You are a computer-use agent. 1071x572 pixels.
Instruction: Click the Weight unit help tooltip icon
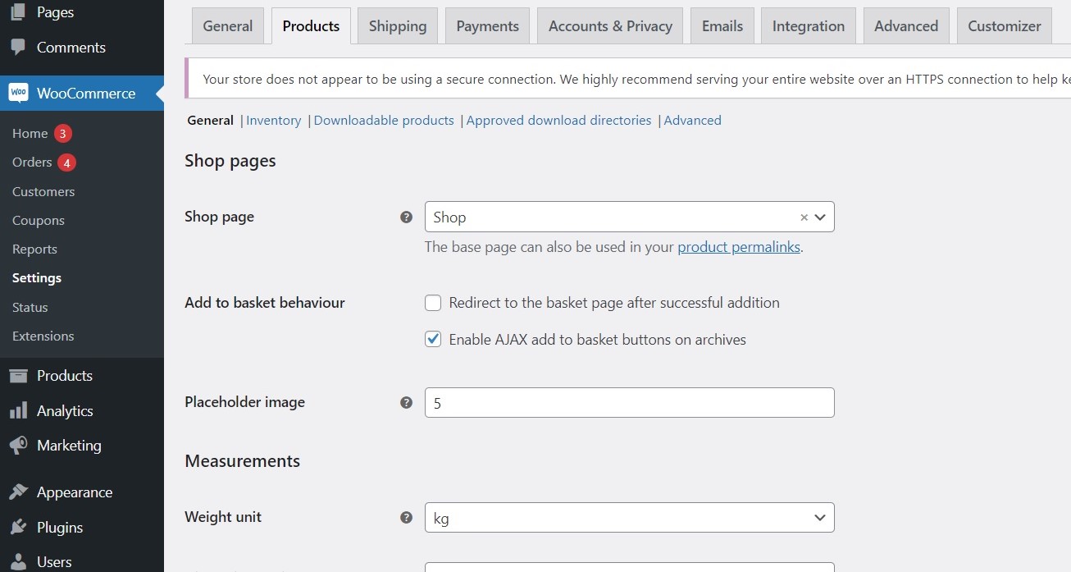tap(406, 518)
